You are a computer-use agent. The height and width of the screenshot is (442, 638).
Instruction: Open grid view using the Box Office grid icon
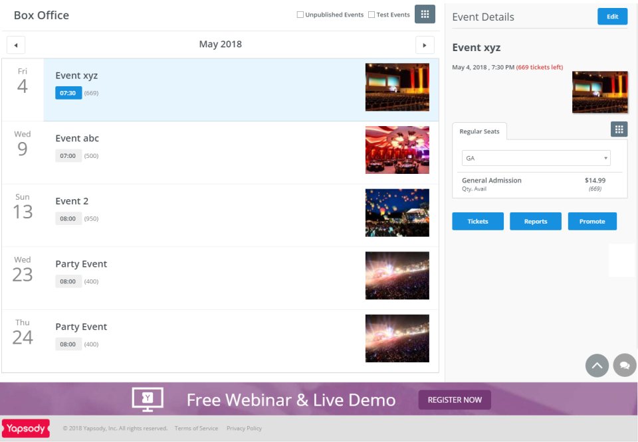(425, 13)
